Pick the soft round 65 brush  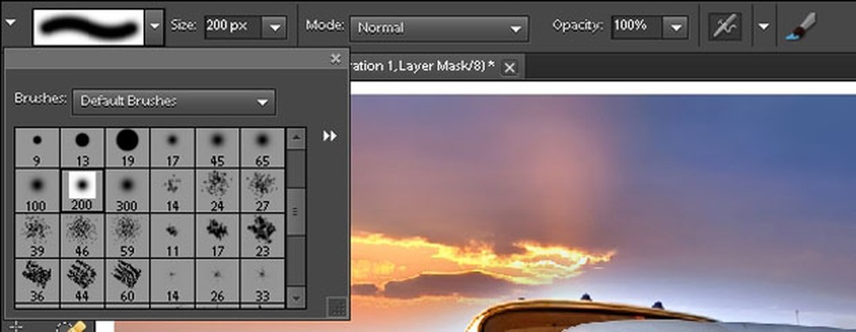point(262,148)
